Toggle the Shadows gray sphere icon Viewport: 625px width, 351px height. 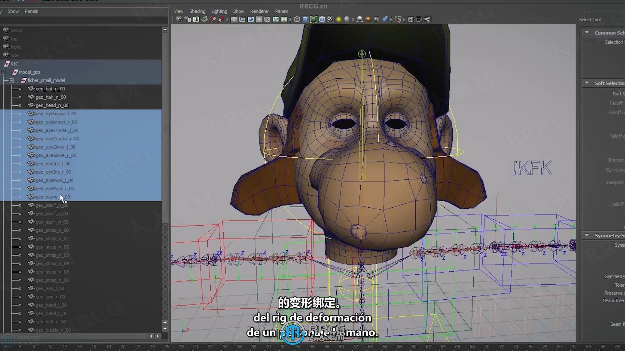pyautogui.click(x=347, y=19)
